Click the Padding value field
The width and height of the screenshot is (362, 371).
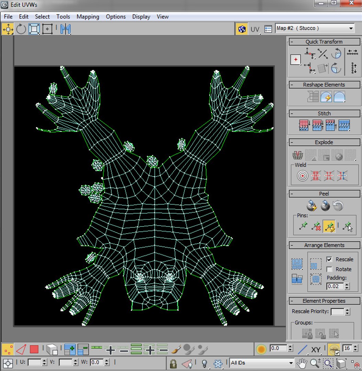(x=335, y=286)
